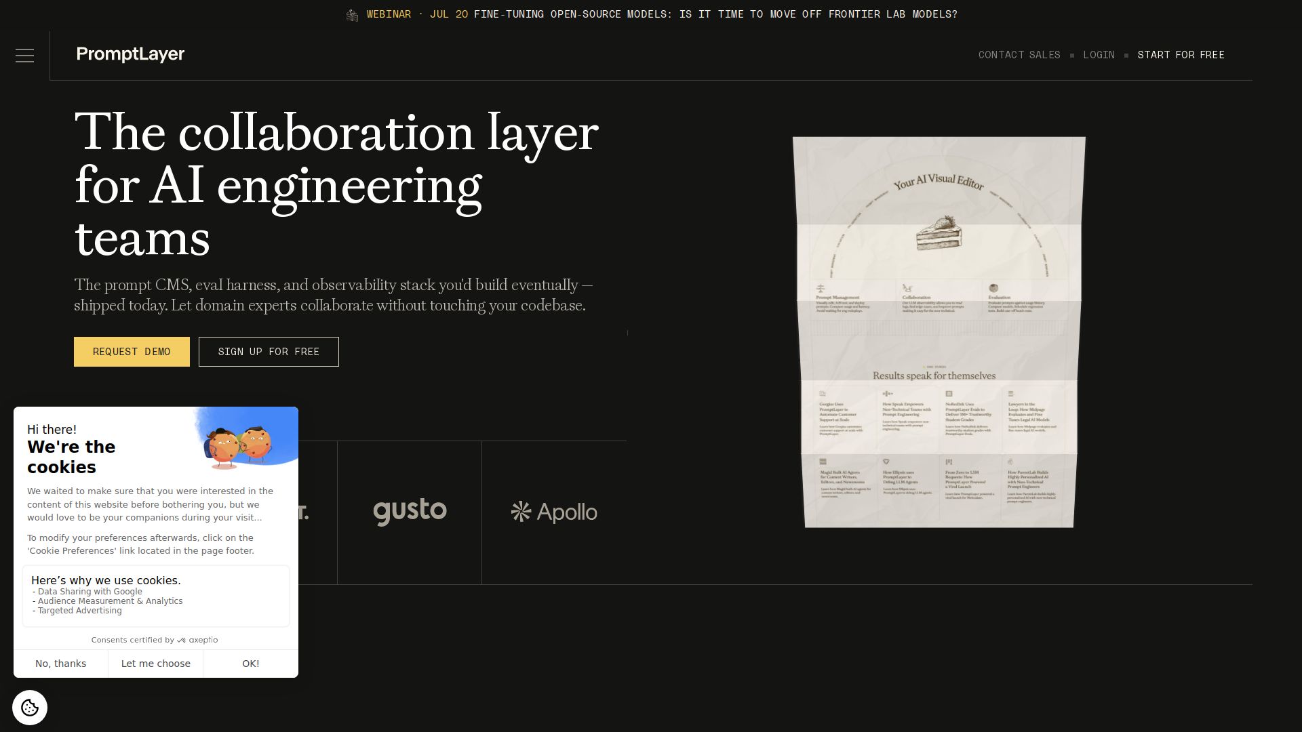1302x732 pixels.
Task: Select Let me choose cookie option
Action: click(156, 664)
